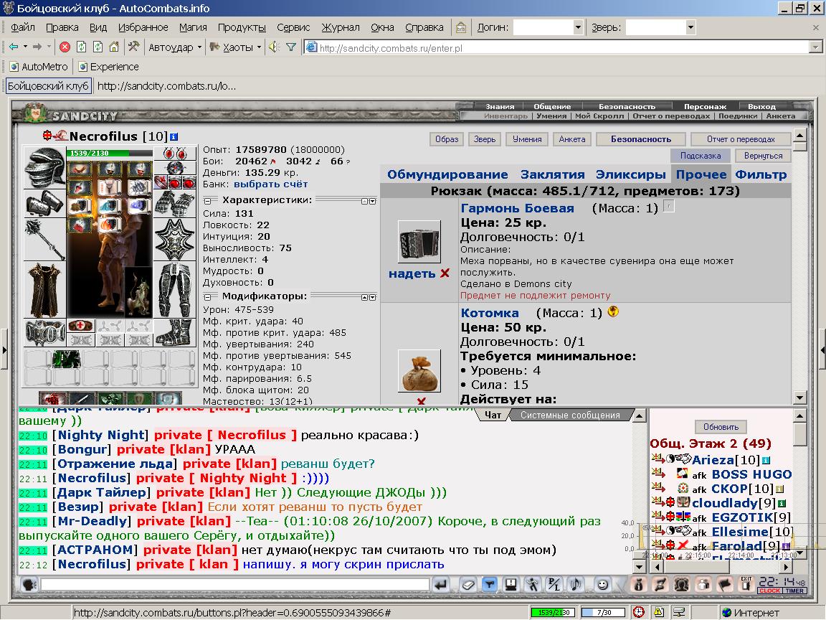The height and width of the screenshot is (620, 826).
Task: Toggle the speaker sound icon in toolbar
Action: [274, 47]
